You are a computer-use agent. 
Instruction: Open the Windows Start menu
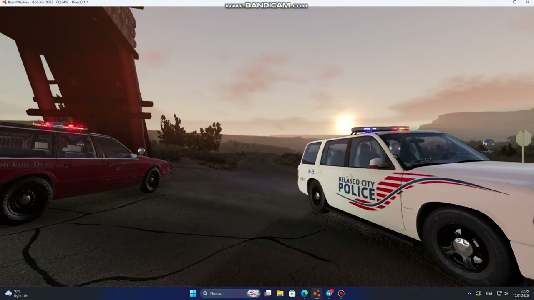193,293
